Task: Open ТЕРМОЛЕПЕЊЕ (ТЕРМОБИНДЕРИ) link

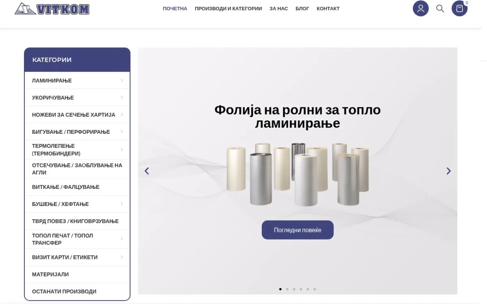Action: coord(56,150)
